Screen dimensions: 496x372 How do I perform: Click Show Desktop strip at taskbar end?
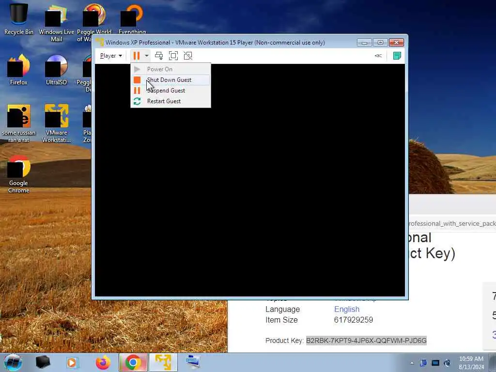(493, 362)
